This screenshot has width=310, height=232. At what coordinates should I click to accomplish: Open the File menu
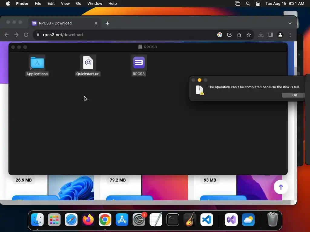point(38,4)
